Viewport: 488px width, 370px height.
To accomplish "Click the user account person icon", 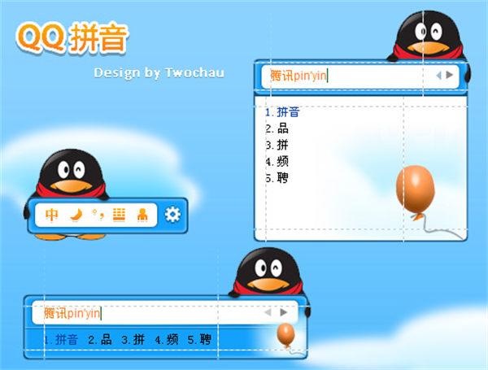I will pyautogui.click(x=142, y=215).
